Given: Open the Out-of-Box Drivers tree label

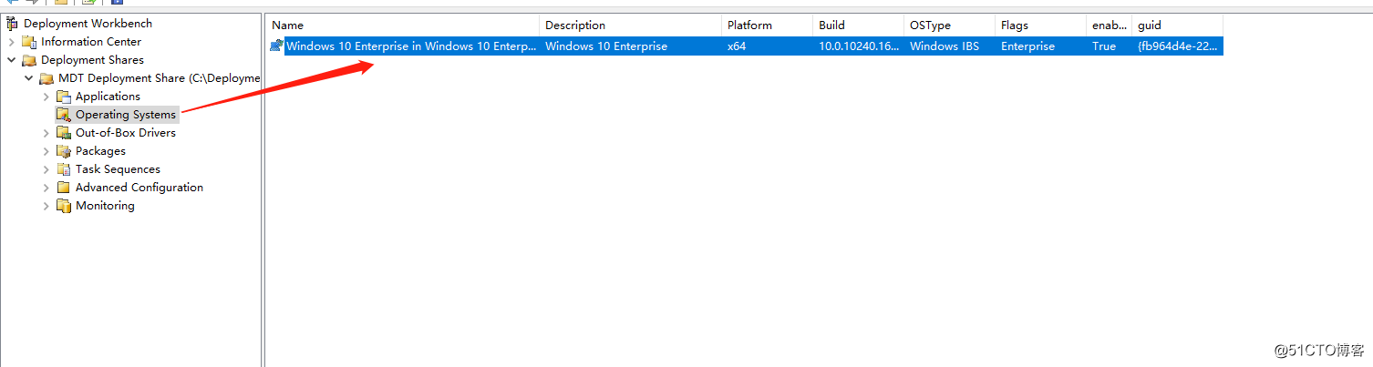Looking at the screenshot, I should 126,133.
